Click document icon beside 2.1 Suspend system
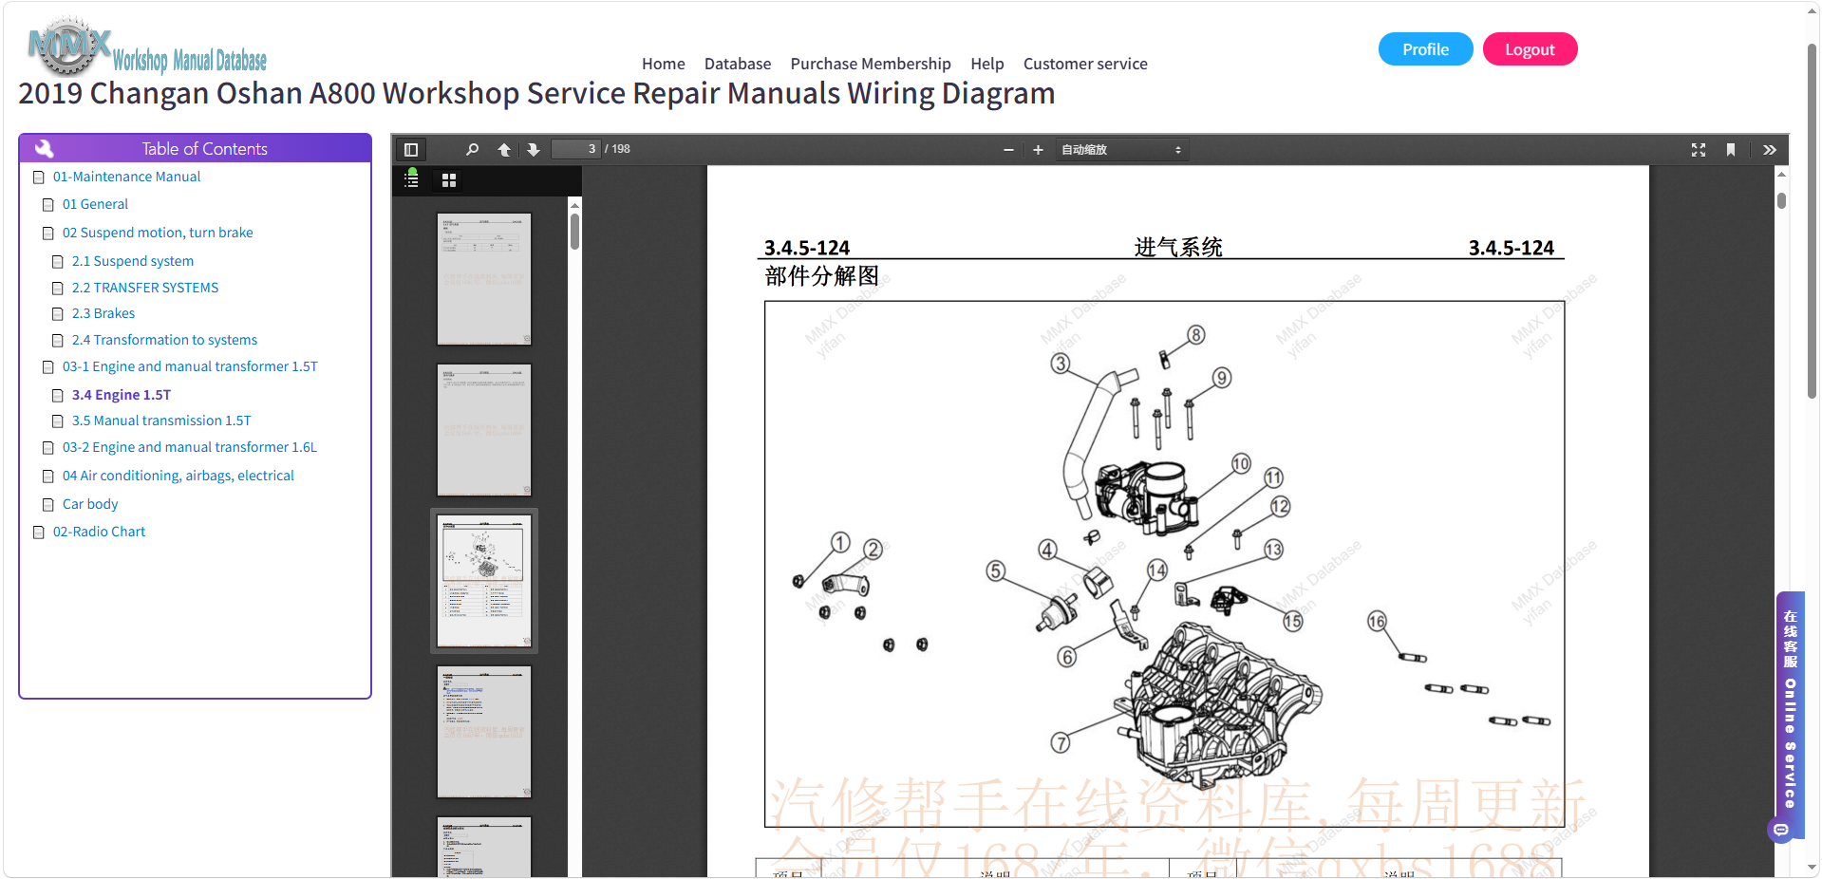 click(x=58, y=262)
